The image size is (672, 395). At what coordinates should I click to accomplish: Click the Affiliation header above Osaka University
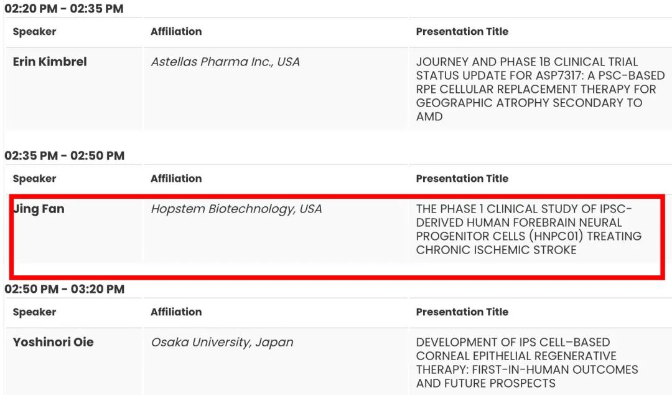click(176, 312)
